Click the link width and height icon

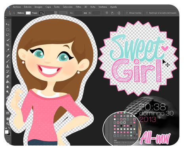coord(85,13)
